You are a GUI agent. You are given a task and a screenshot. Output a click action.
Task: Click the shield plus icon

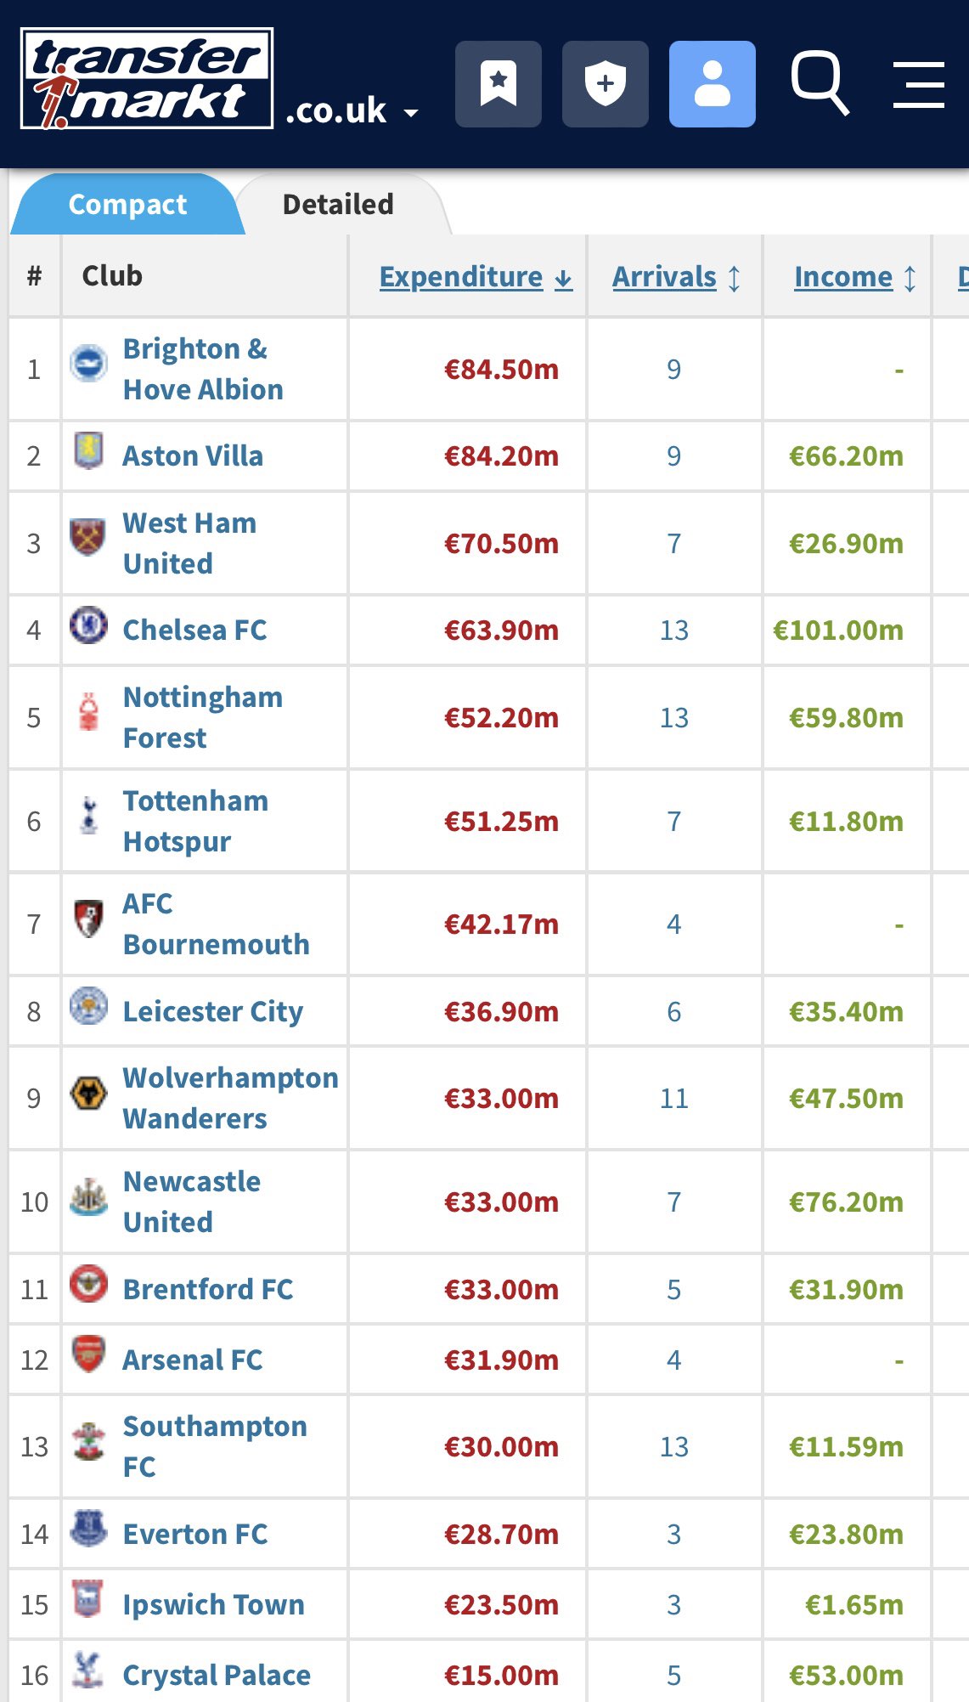(605, 84)
